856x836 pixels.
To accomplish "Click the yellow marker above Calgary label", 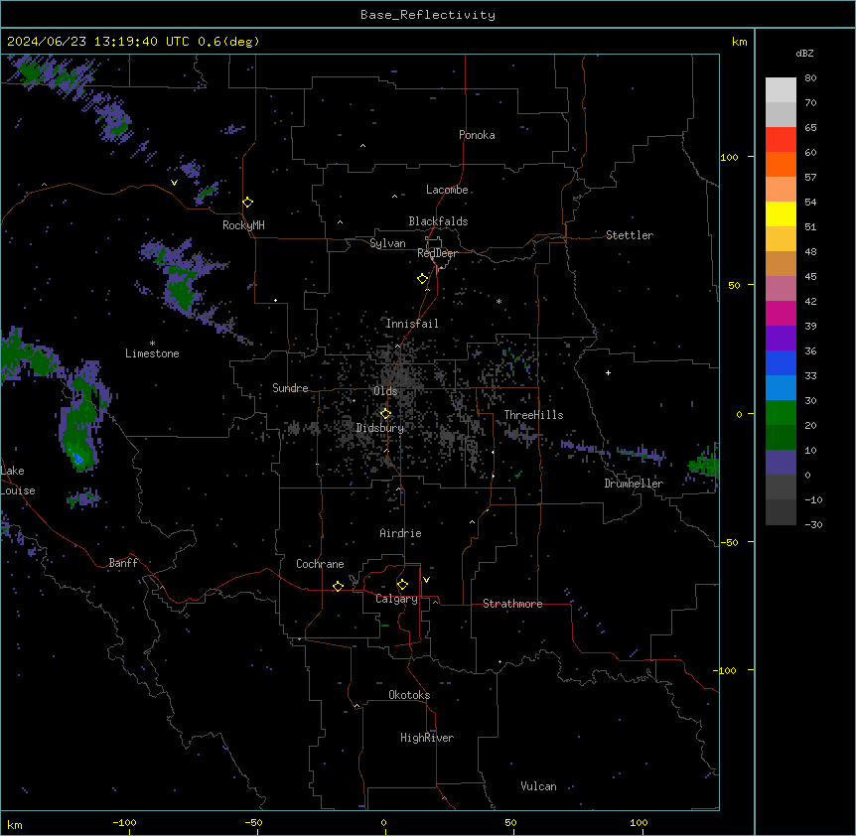I will pyautogui.click(x=402, y=585).
